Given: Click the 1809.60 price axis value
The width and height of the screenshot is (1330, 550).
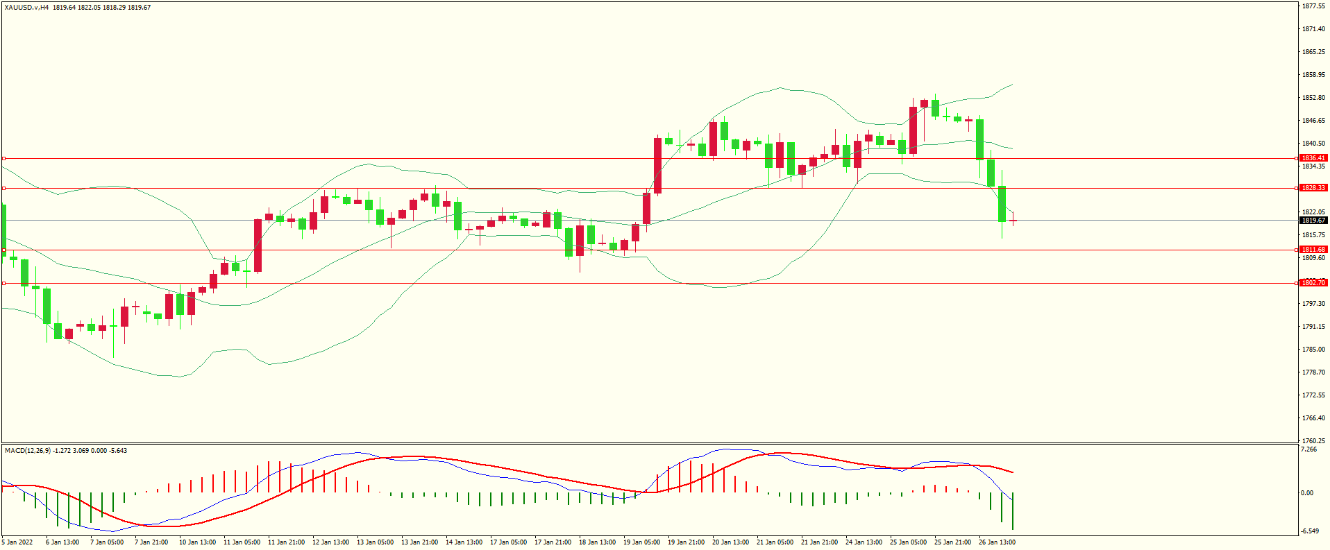Looking at the screenshot, I should point(1313,258).
